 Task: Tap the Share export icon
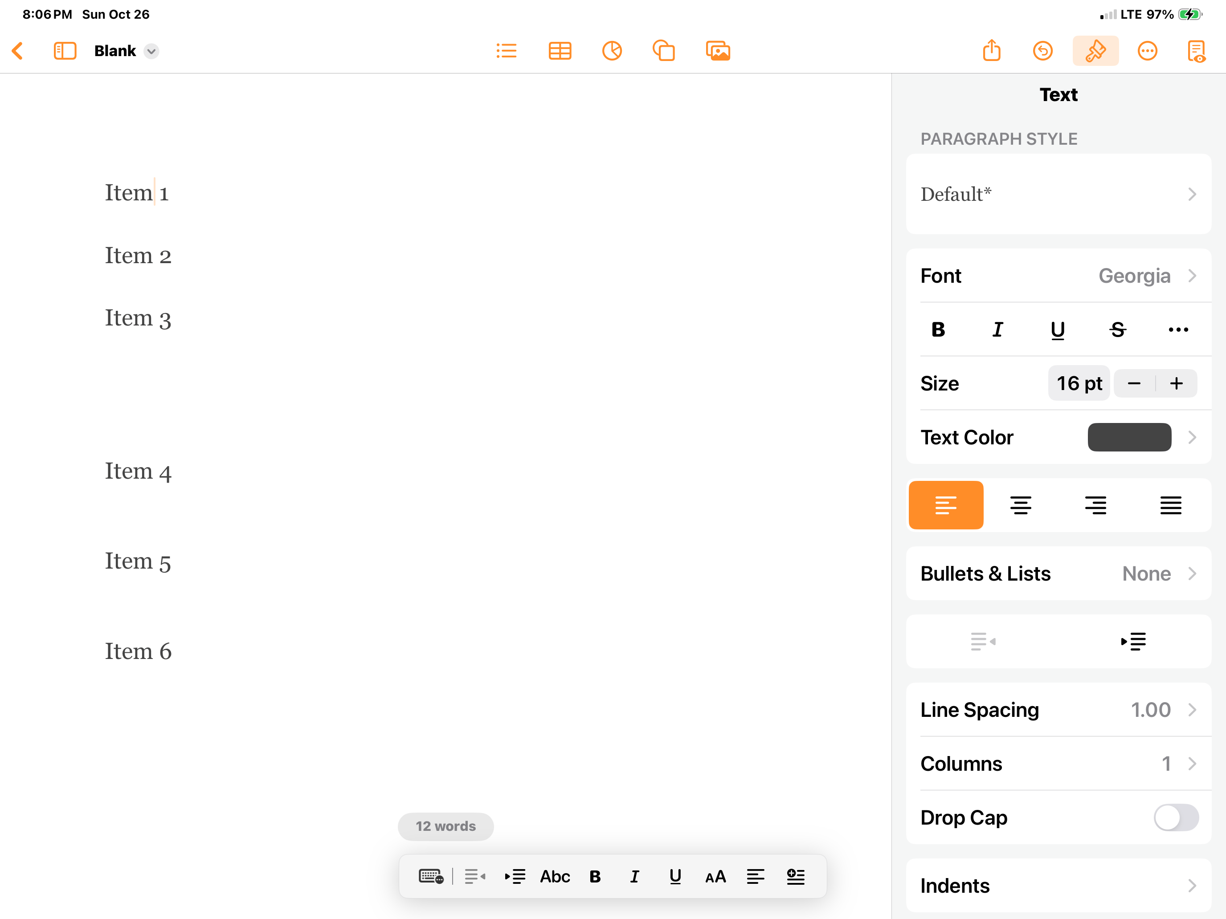(x=992, y=51)
